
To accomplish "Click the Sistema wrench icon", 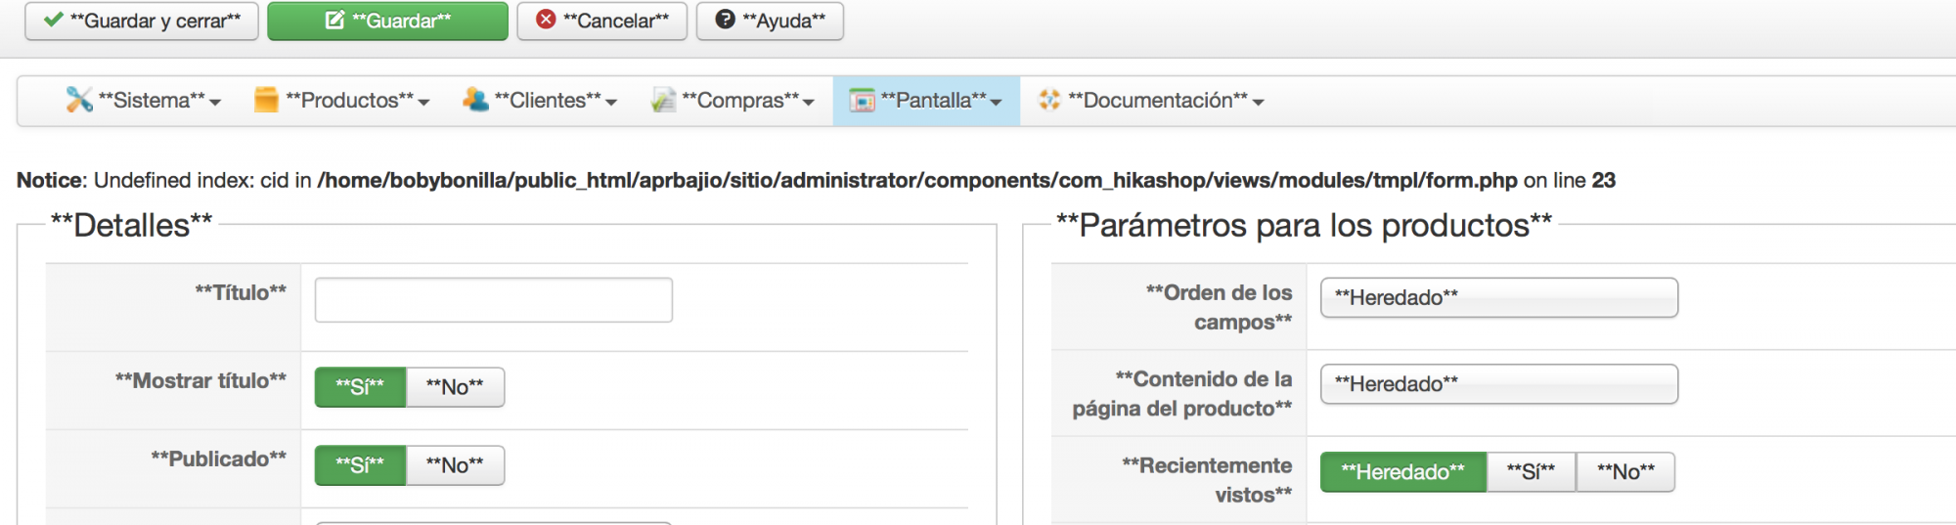I will [x=78, y=100].
